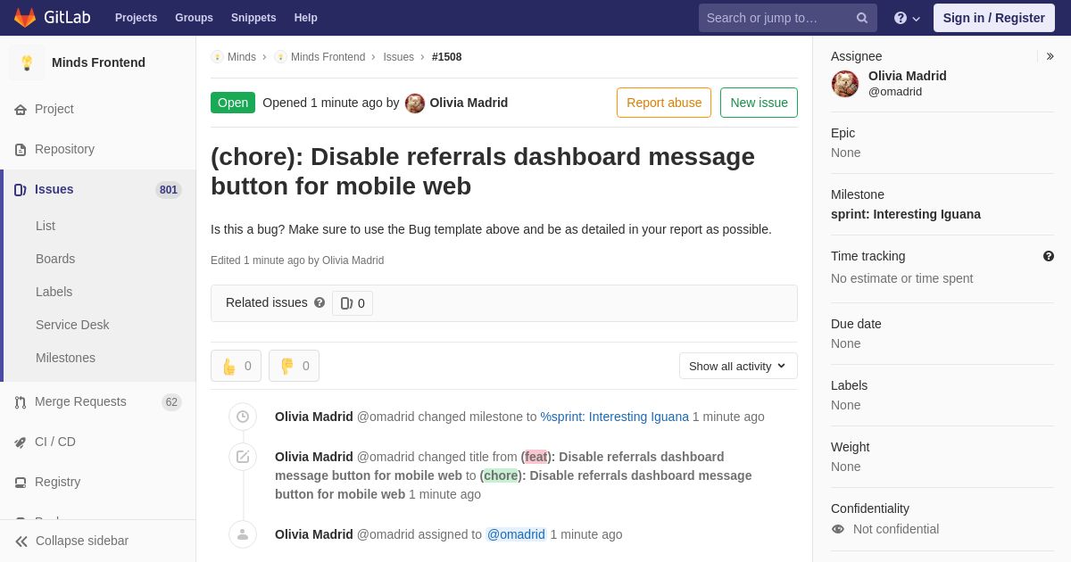Click the Time tracking help icon
Viewport: 1071px width, 562px height.
pos(1049,256)
